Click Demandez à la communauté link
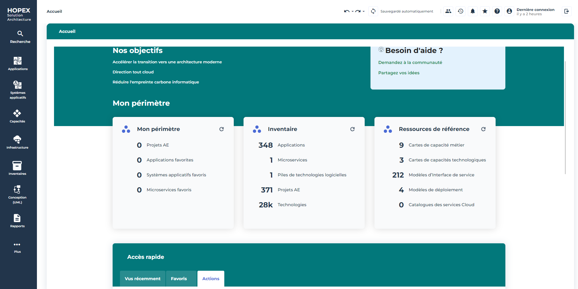 (x=410, y=62)
